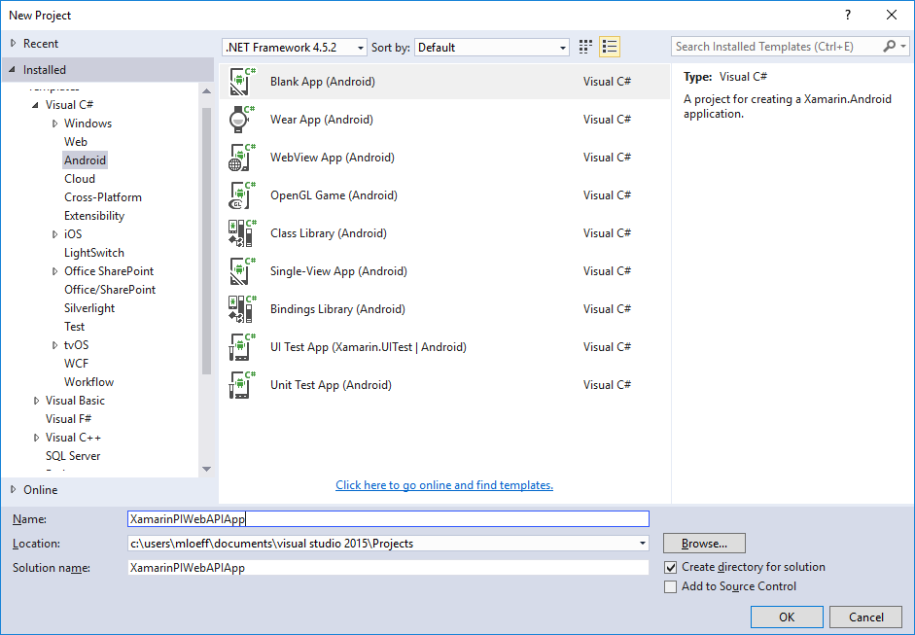Expand the tvOS tree node

(54, 345)
